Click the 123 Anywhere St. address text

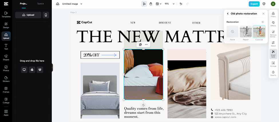[x=231, y=114]
